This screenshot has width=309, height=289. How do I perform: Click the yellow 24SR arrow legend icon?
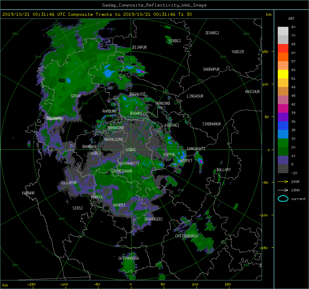[x=283, y=181]
